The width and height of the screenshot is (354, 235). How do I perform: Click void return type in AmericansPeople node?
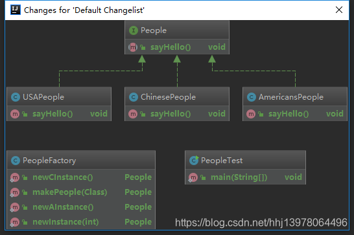click(x=335, y=114)
